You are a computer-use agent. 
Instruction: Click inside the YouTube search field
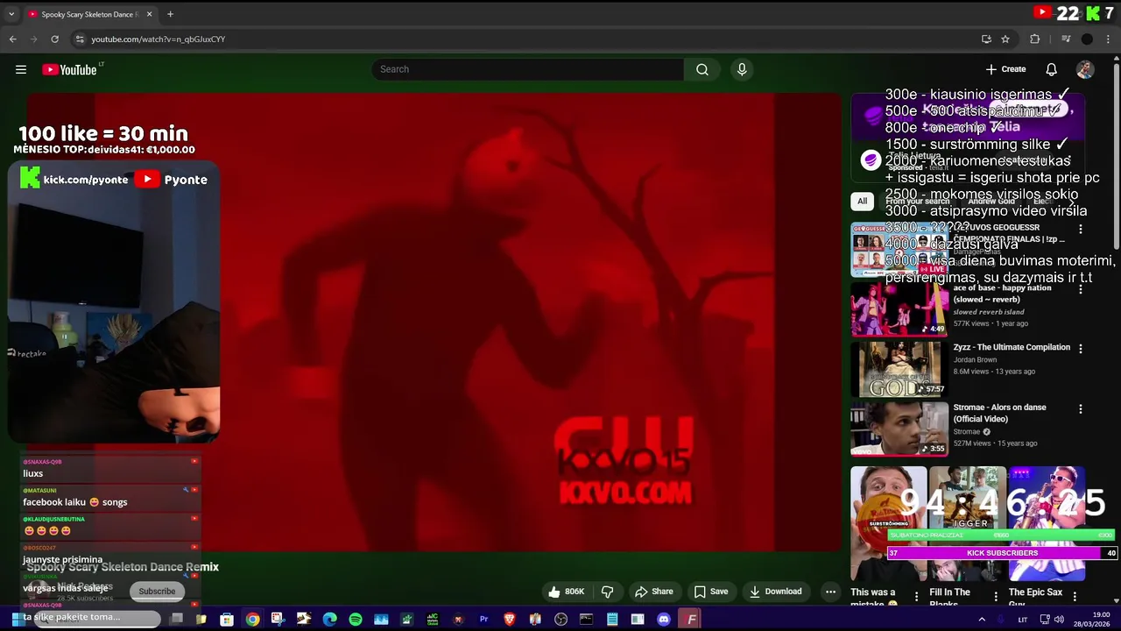tap(528, 69)
